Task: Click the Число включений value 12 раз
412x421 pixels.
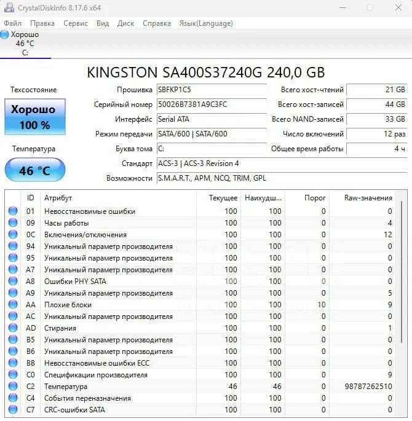Action: click(x=377, y=134)
